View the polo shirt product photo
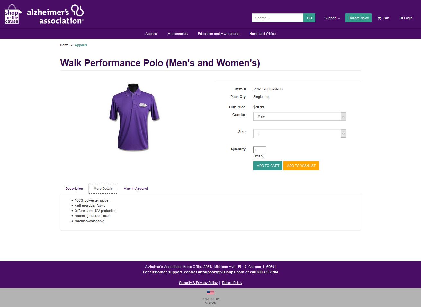421x307 pixels. (x=134, y=117)
